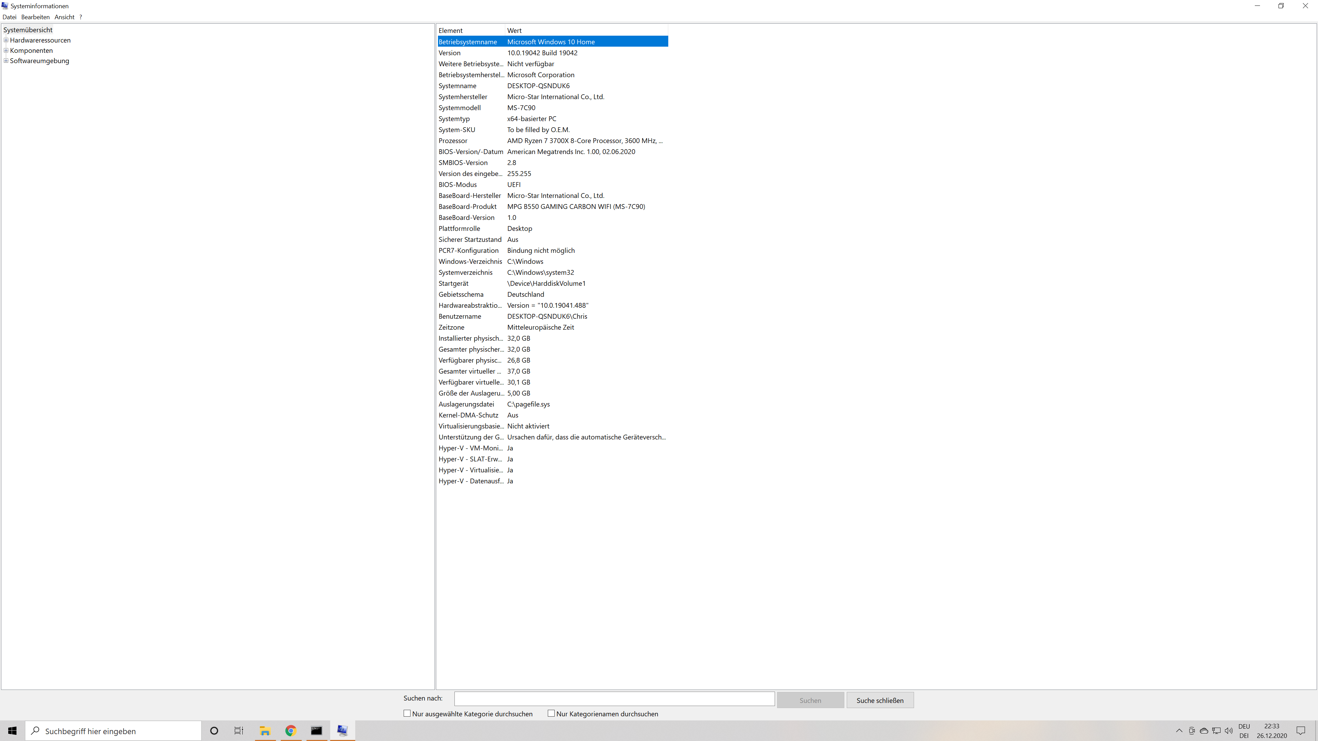This screenshot has width=1318, height=741.
Task: Expand the Komponenten tree node
Action: click(5, 50)
